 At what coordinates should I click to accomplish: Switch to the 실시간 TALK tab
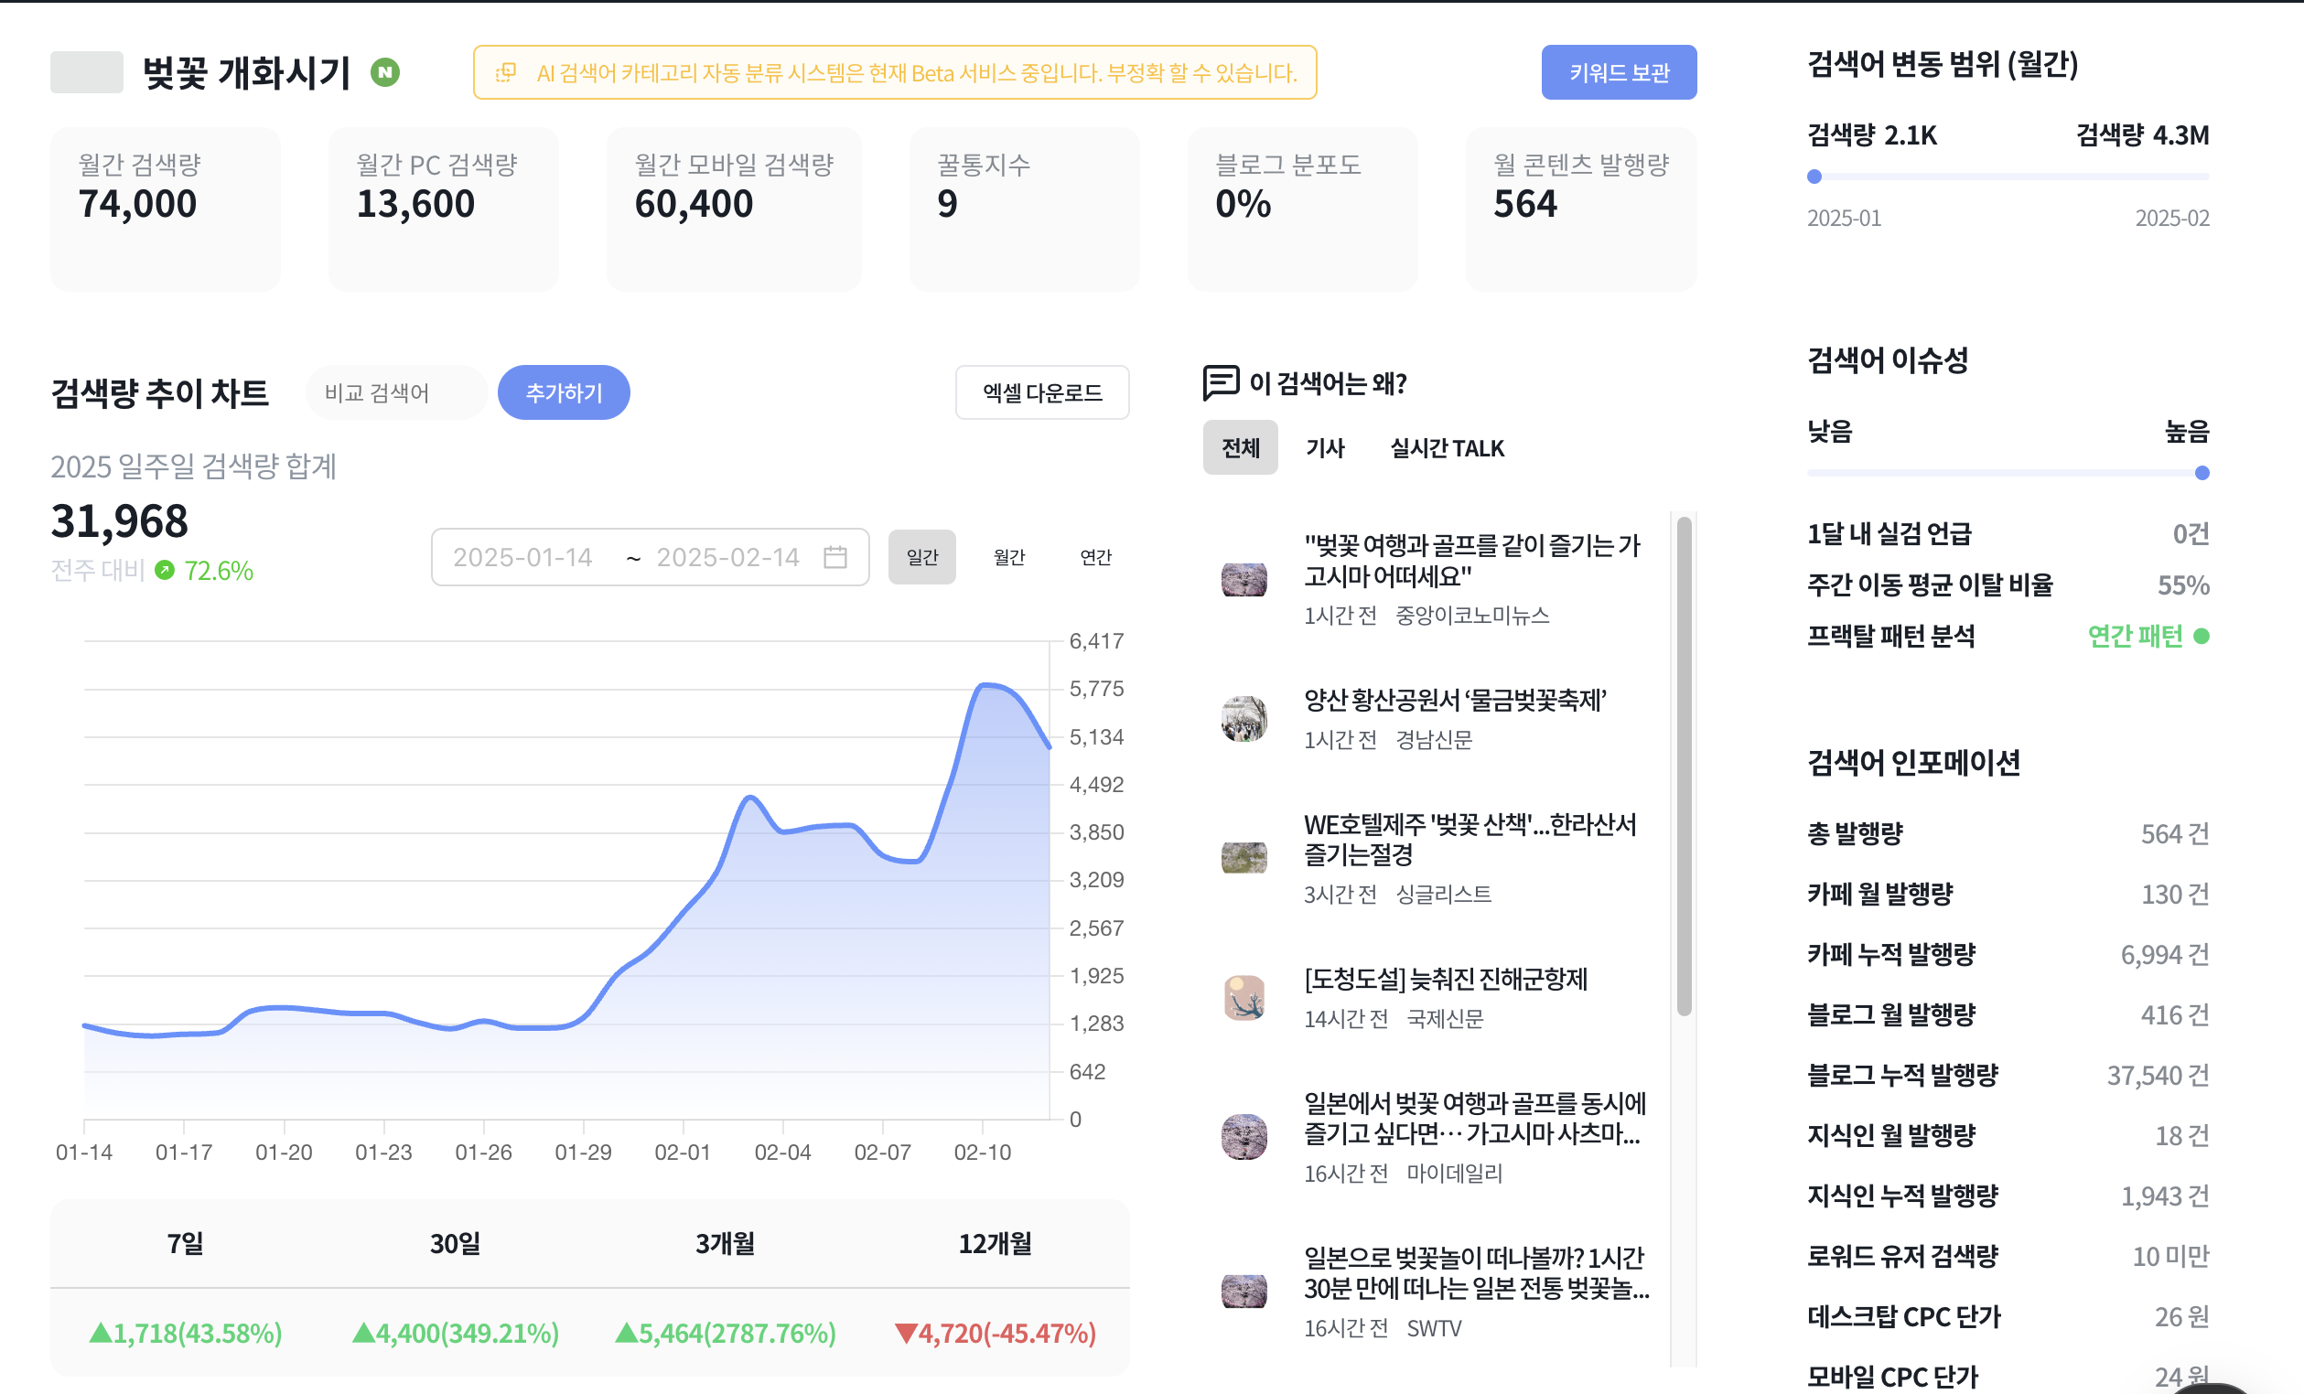click(1448, 448)
